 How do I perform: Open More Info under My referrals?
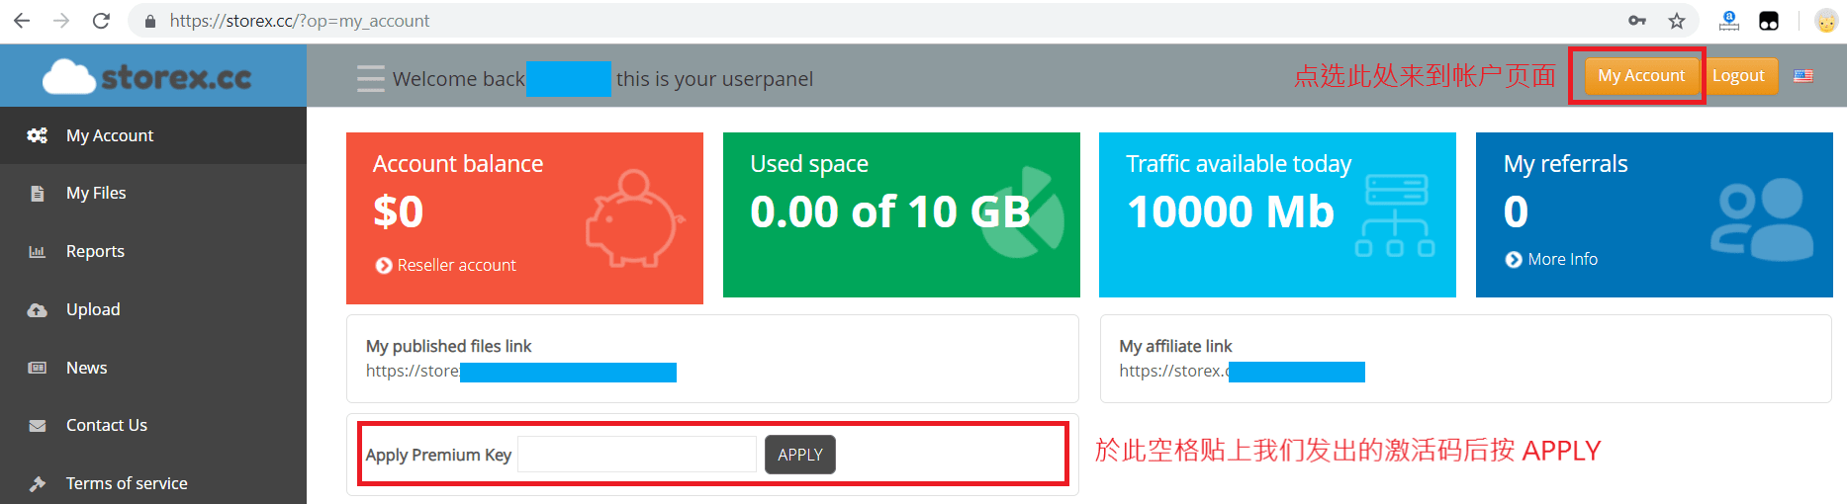pyautogui.click(x=1562, y=259)
